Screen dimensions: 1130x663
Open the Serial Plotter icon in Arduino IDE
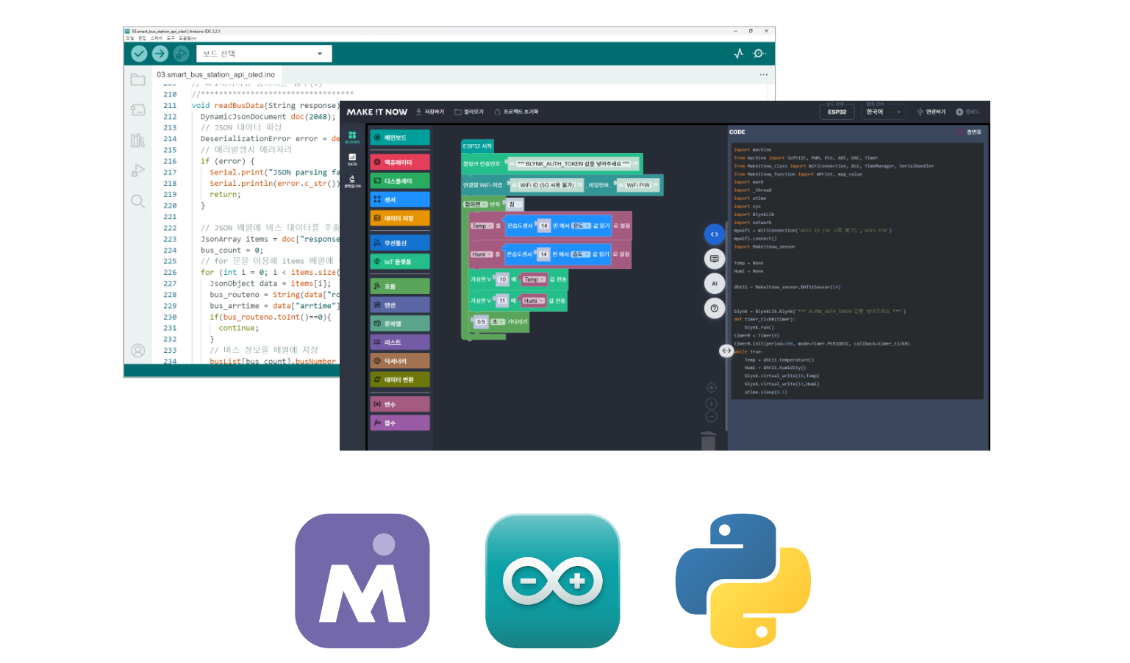pyautogui.click(x=739, y=54)
